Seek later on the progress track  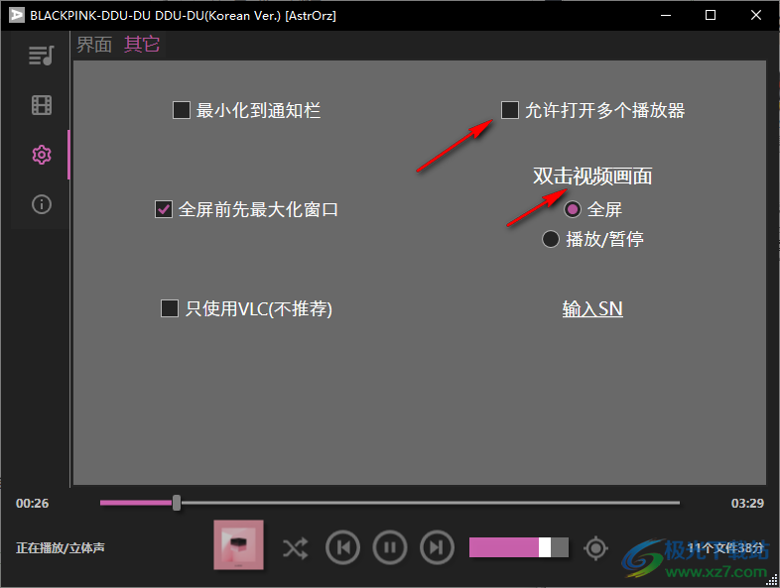tap(431, 503)
